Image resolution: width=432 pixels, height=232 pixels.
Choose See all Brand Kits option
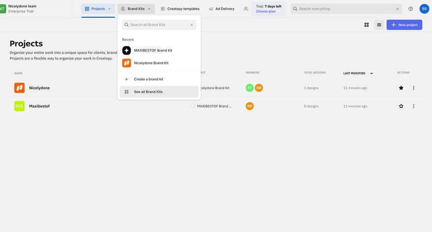point(159,92)
